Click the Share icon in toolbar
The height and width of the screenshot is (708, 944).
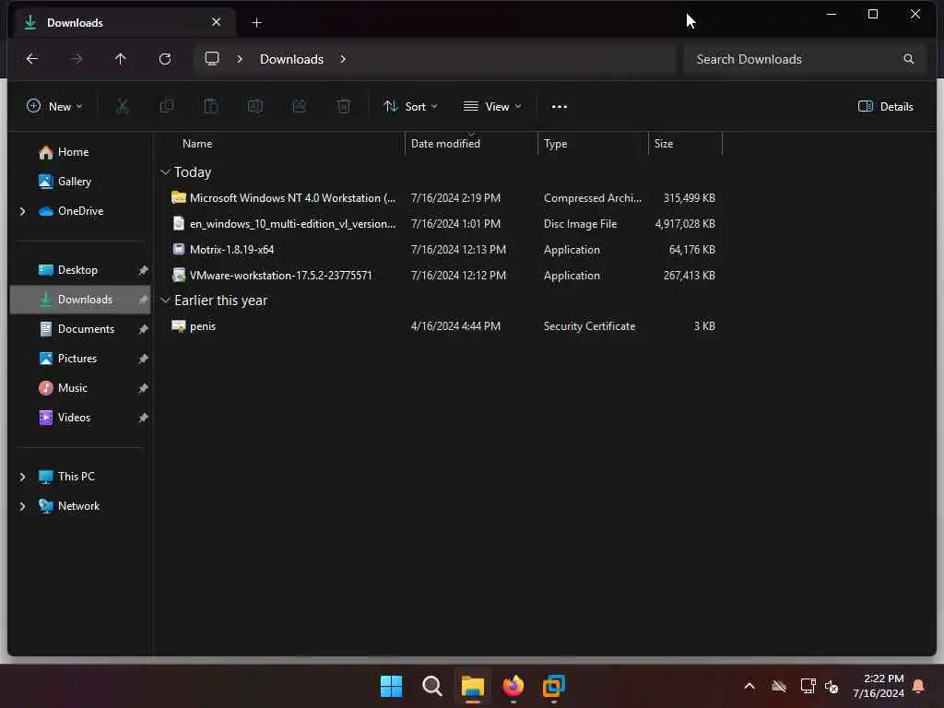(x=300, y=107)
